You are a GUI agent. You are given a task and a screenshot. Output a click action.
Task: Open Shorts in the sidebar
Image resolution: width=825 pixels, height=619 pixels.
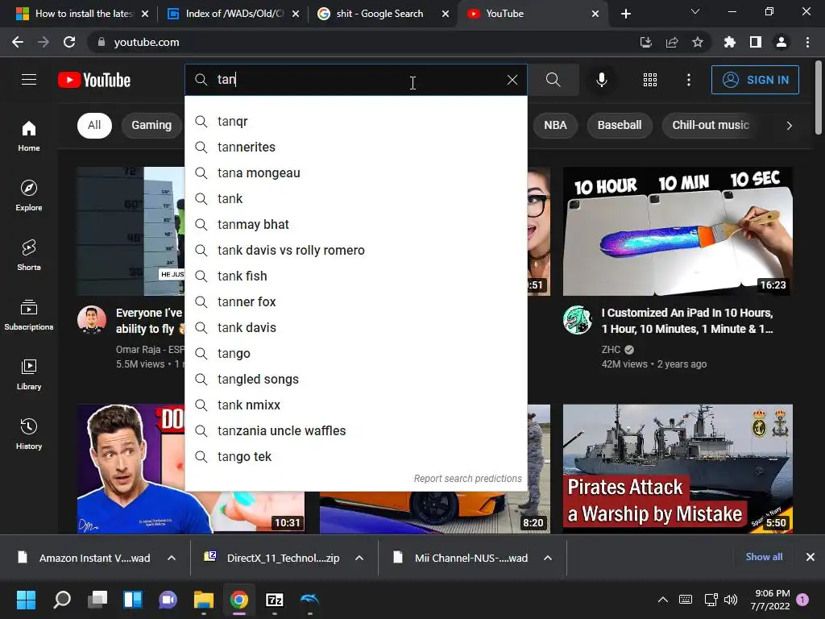(x=29, y=255)
